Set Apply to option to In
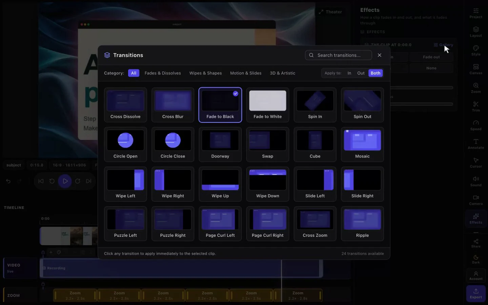Image resolution: width=488 pixels, height=305 pixels. [x=349, y=73]
